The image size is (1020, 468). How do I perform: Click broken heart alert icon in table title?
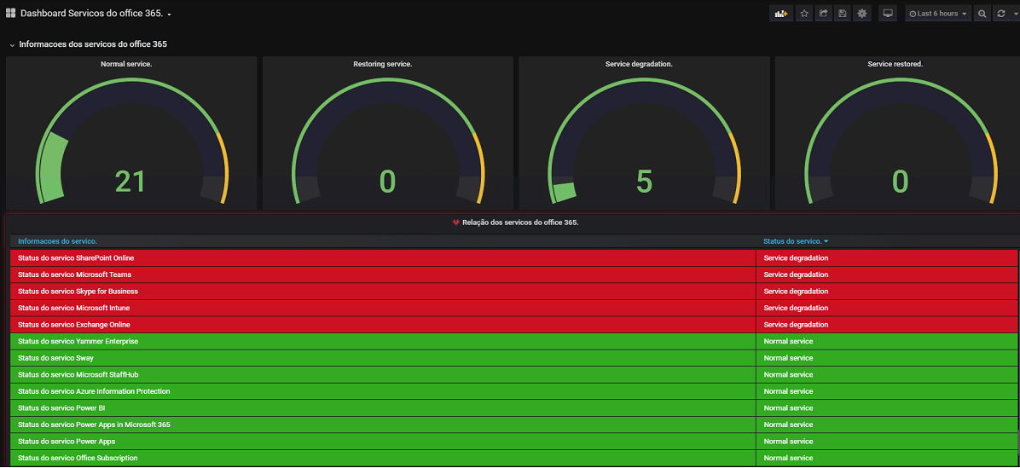(456, 222)
